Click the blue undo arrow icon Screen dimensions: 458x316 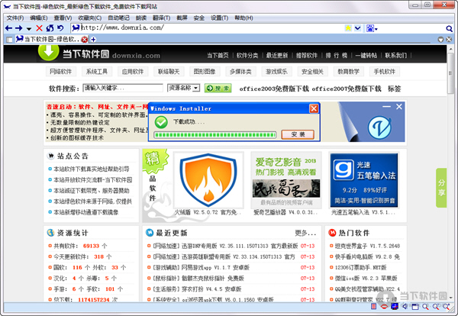tap(60, 28)
